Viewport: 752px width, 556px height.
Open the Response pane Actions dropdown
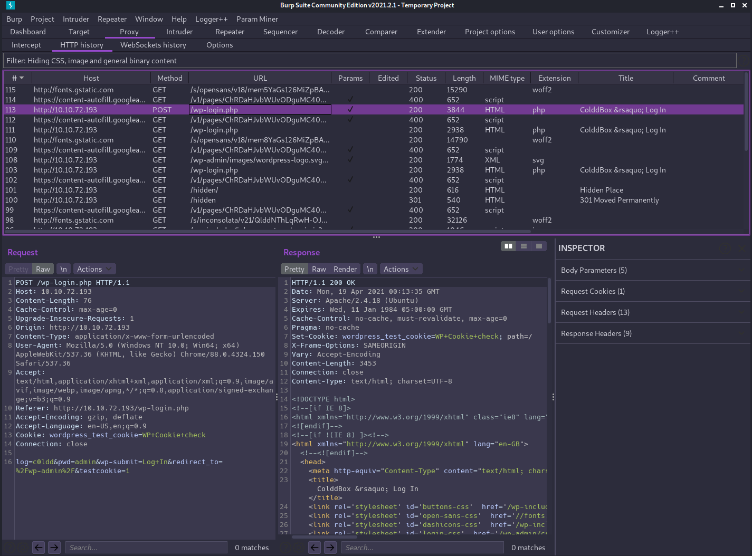401,269
